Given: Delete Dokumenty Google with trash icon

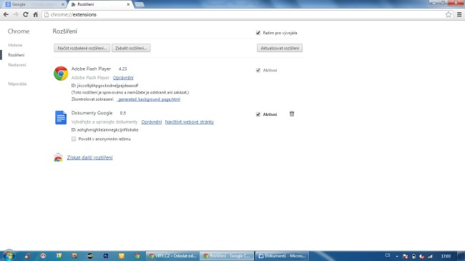Looking at the screenshot, I should pyautogui.click(x=292, y=114).
